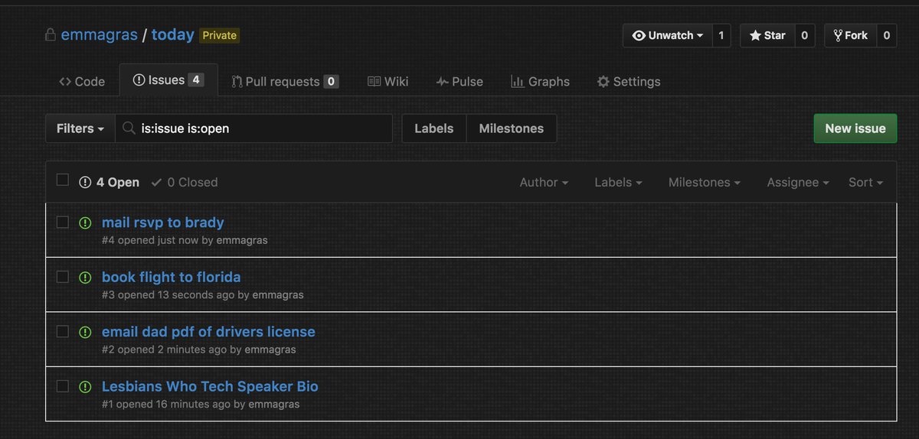The height and width of the screenshot is (439, 919).
Task: Star the repository
Action: pos(767,35)
